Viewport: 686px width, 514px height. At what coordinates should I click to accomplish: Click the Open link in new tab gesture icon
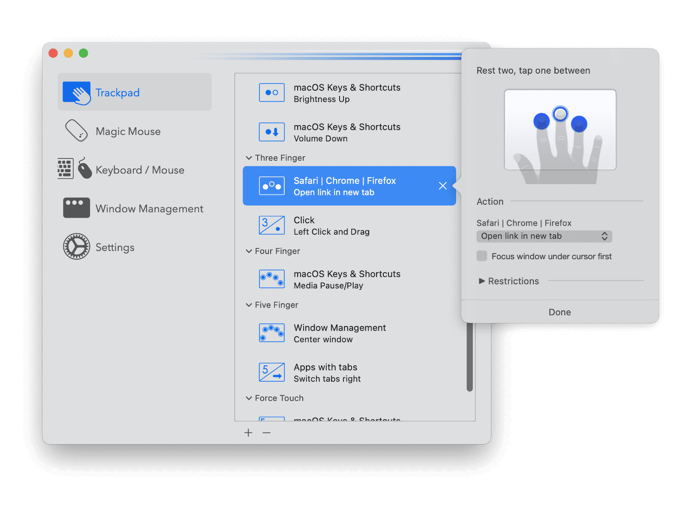click(x=272, y=186)
